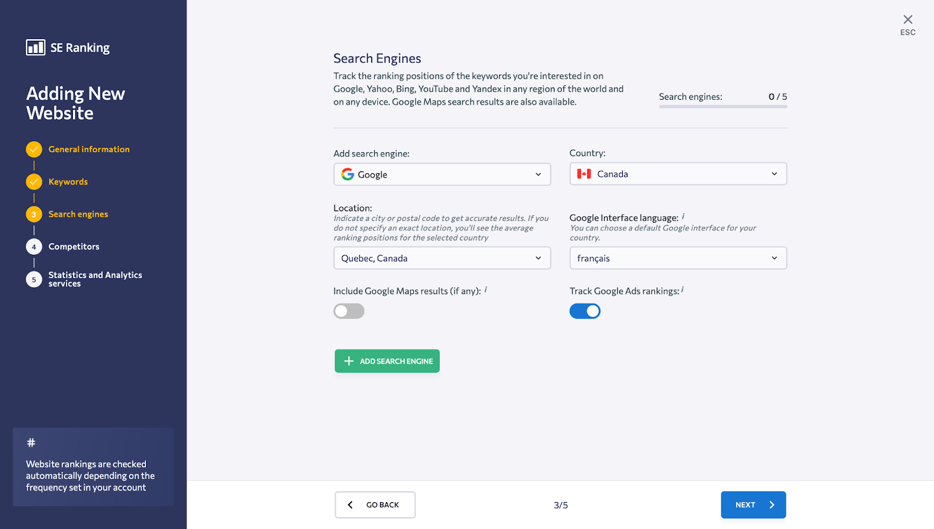934x529 pixels.
Task: Click the info icon next to Google Ads rankings
Action: point(682,289)
